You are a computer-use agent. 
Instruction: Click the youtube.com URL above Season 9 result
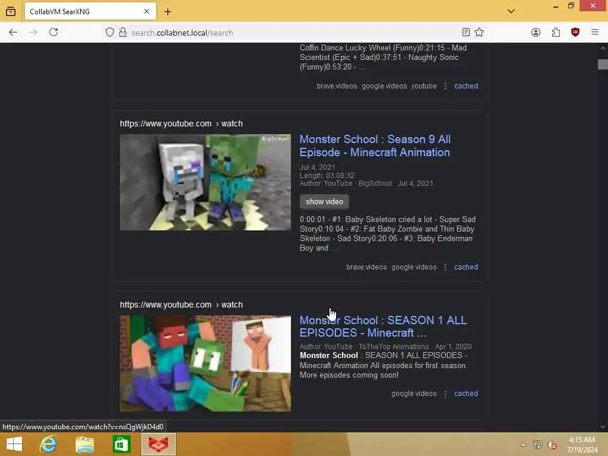click(x=181, y=123)
